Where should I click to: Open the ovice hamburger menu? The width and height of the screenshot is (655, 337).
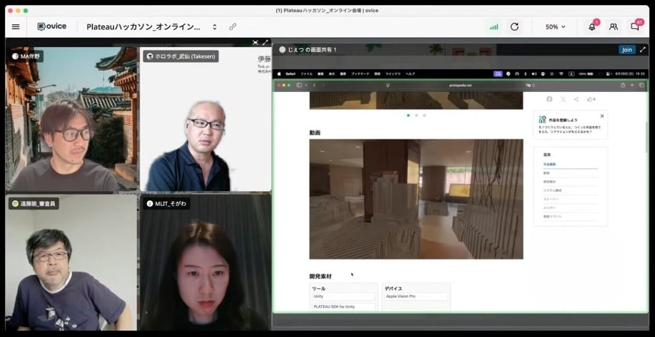click(15, 27)
